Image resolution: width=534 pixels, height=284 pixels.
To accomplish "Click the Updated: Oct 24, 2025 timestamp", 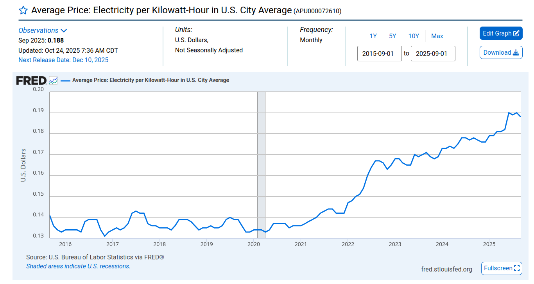I will (x=68, y=50).
